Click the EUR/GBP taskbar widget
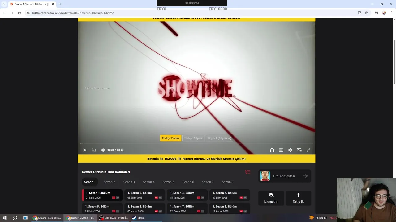 pos(323,218)
